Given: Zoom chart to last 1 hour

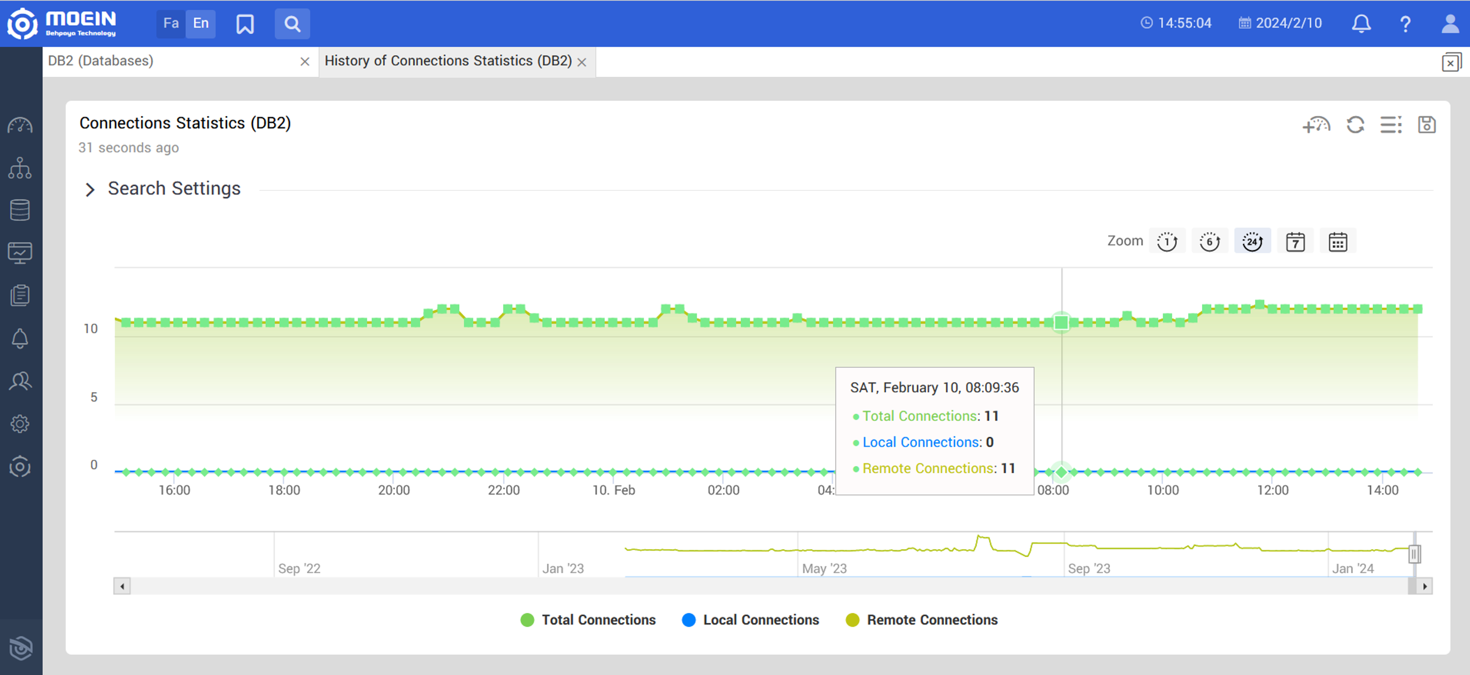Looking at the screenshot, I should [1167, 242].
